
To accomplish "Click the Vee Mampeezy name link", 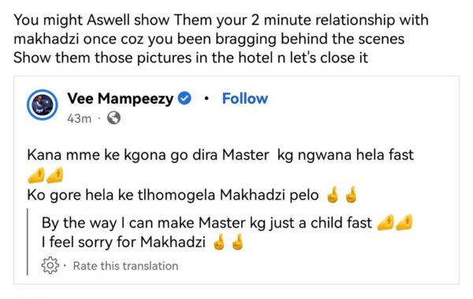I will [x=121, y=98].
